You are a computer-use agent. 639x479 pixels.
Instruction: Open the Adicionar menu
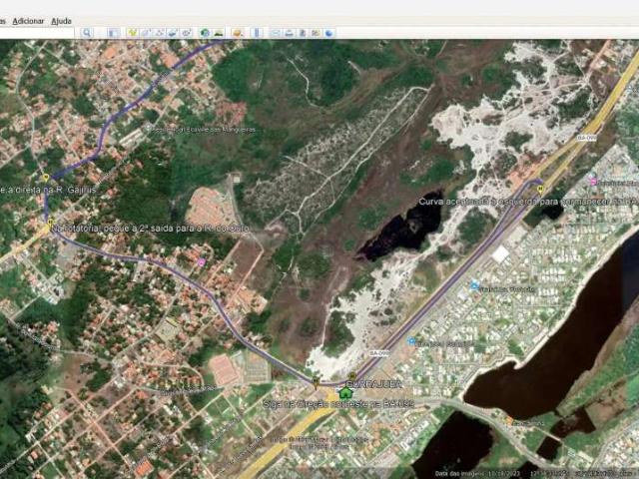tap(28, 21)
